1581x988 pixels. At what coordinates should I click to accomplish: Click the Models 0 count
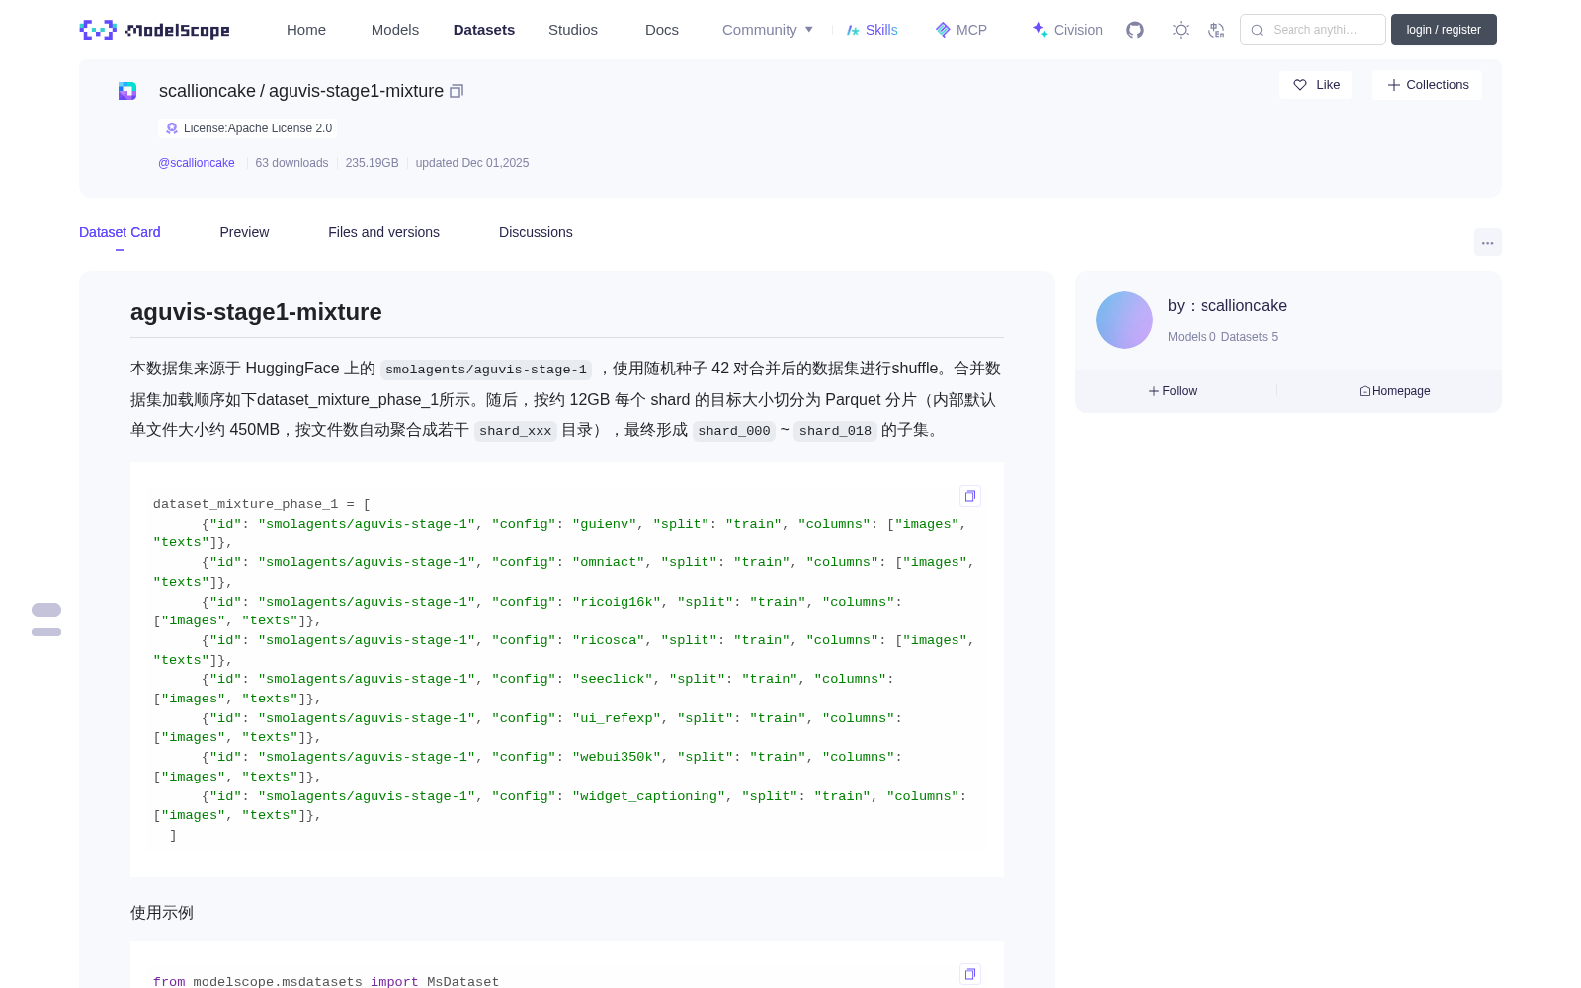coord(1192,337)
